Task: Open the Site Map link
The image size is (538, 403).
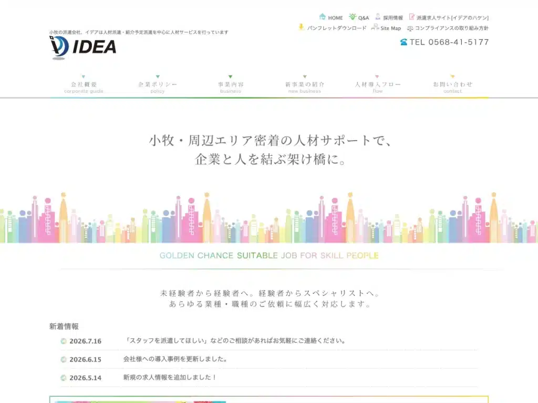Action: [390, 28]
